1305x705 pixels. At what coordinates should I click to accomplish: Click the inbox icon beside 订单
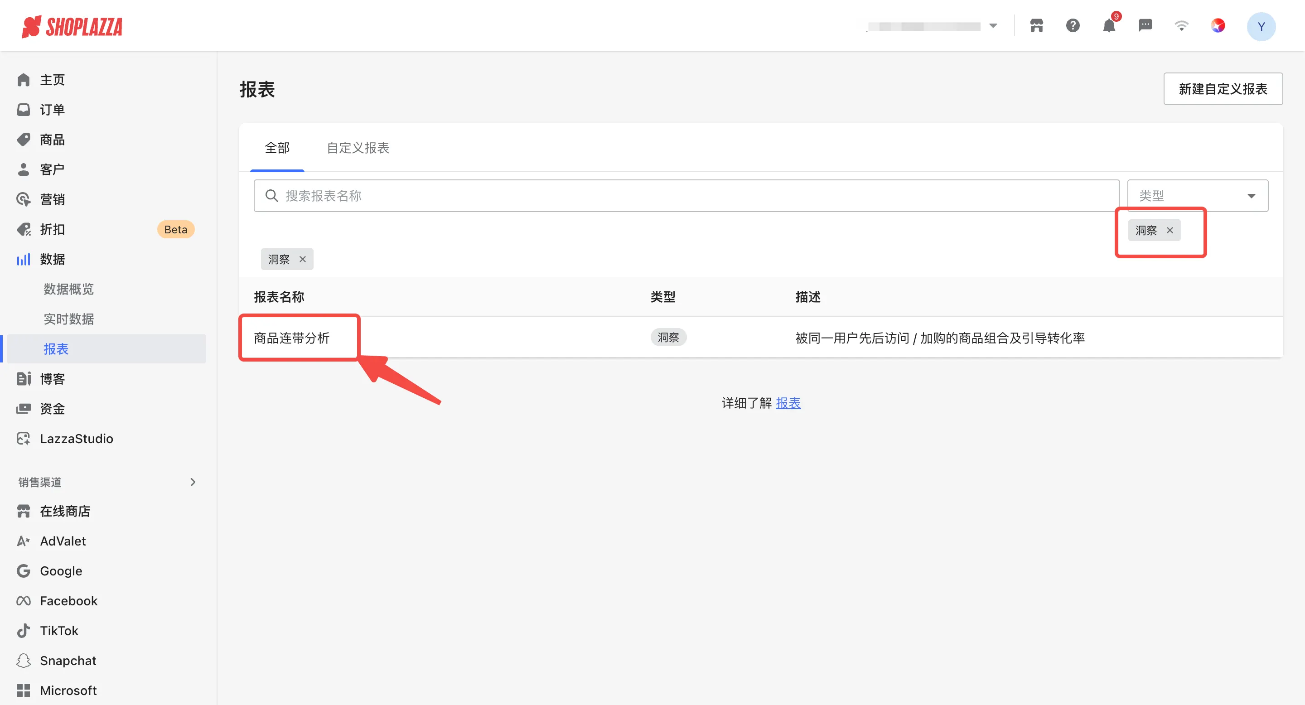(x=23, y=110)
